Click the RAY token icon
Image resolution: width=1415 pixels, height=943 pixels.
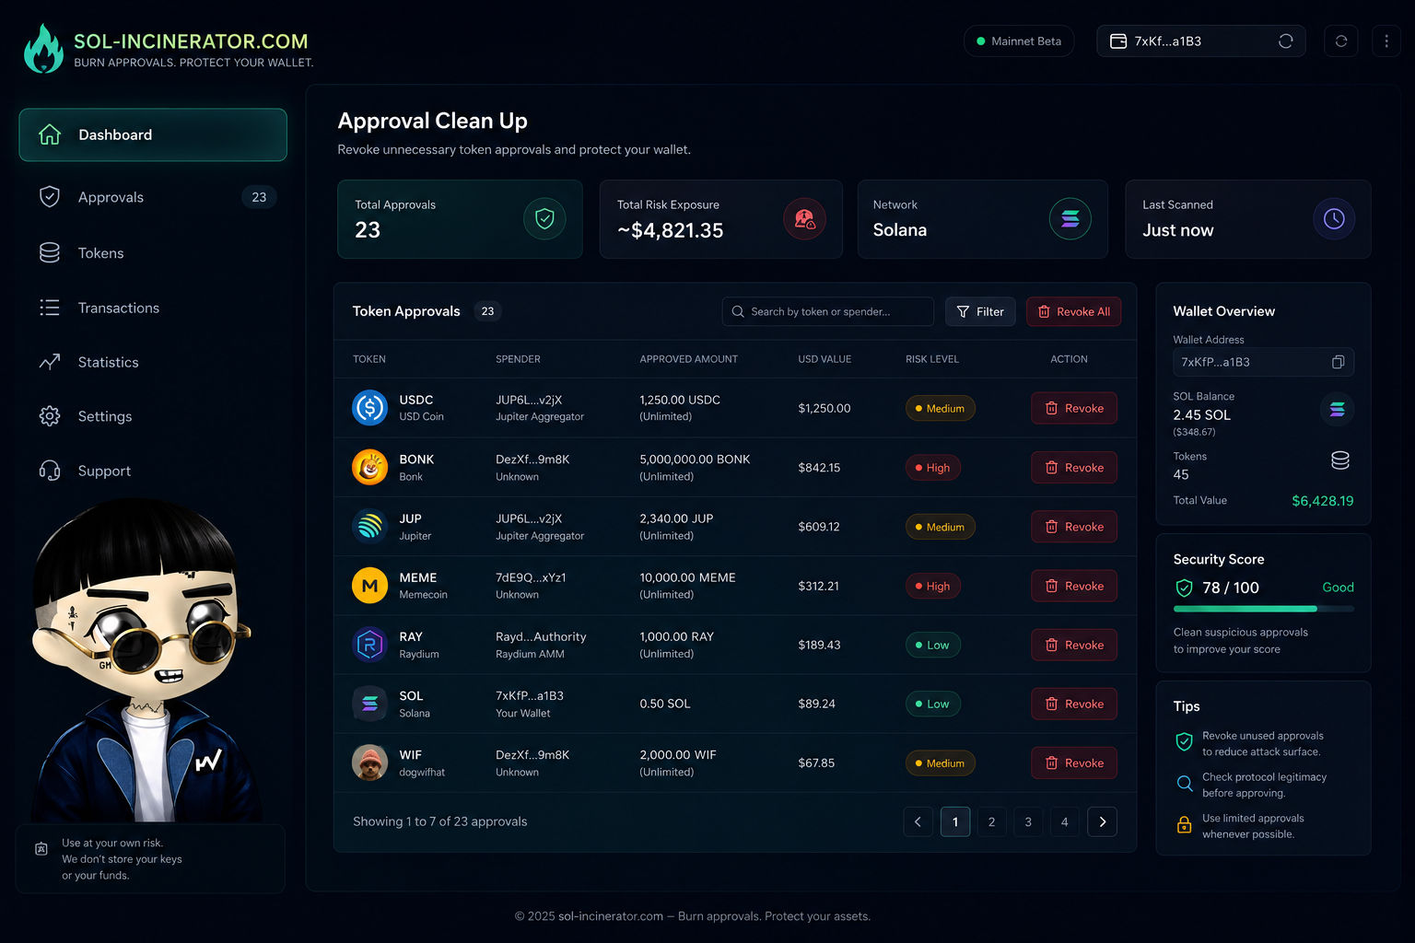pyautogui.click(x=369, y=645)
